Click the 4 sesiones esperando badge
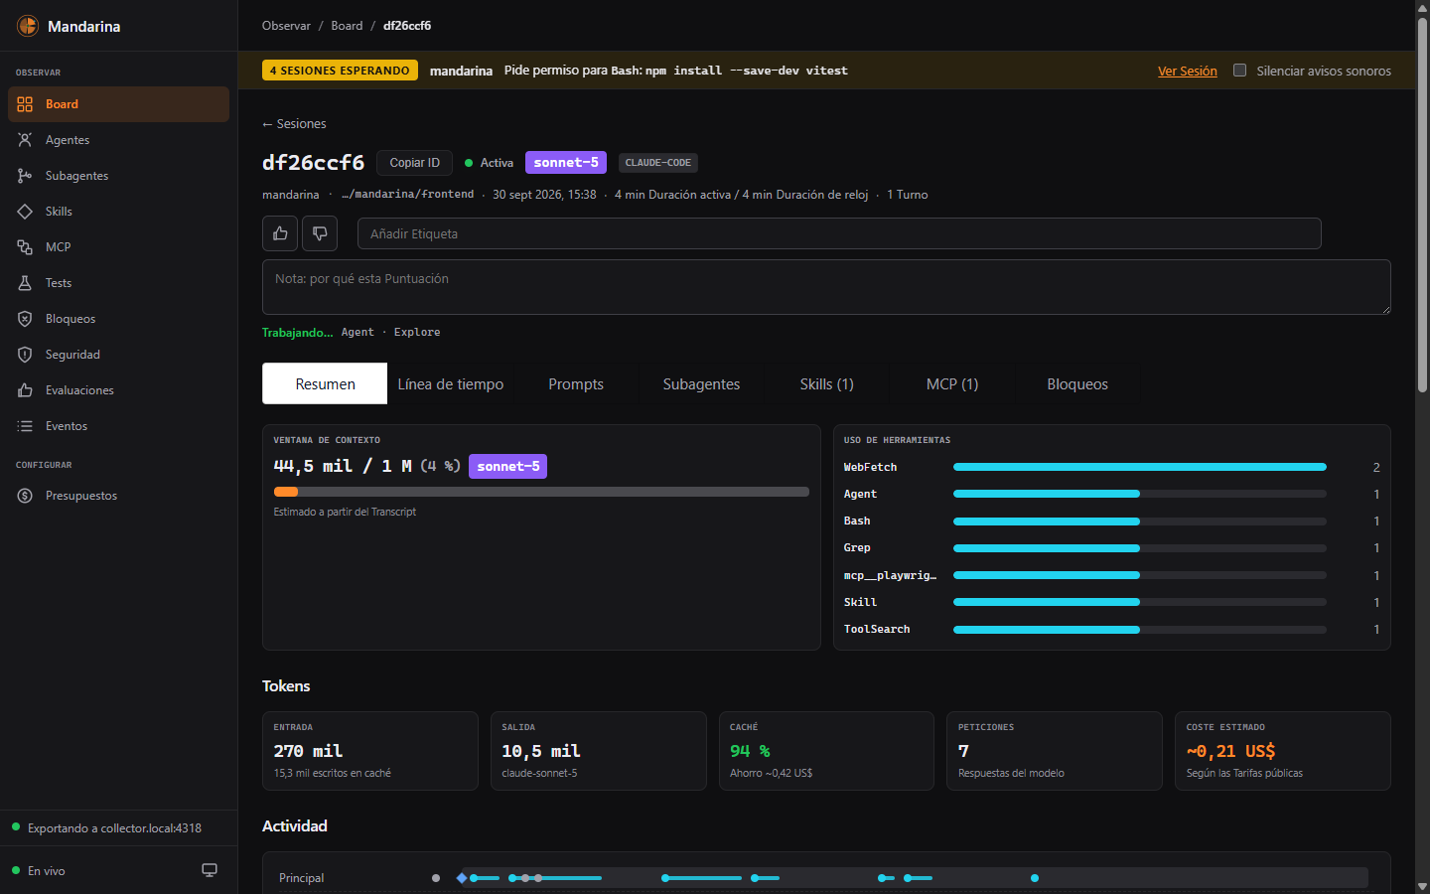 coord(340,71)
